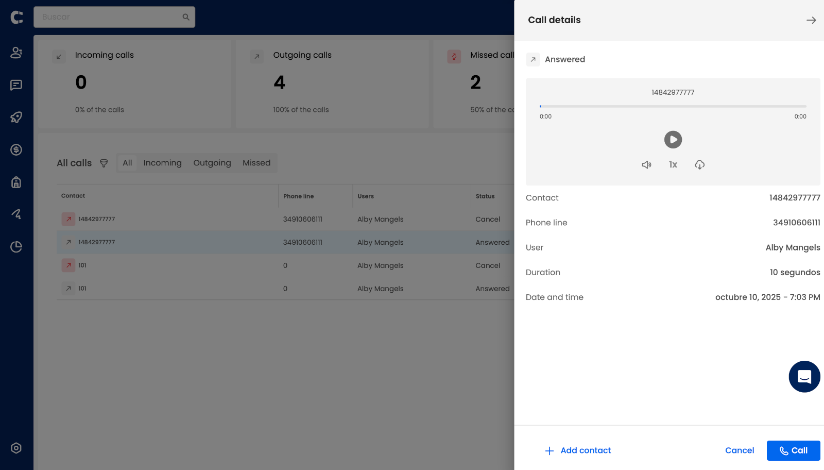Click the recording progress bar
This screenshot has height=470, width=824.
click(x=673, y=106)
